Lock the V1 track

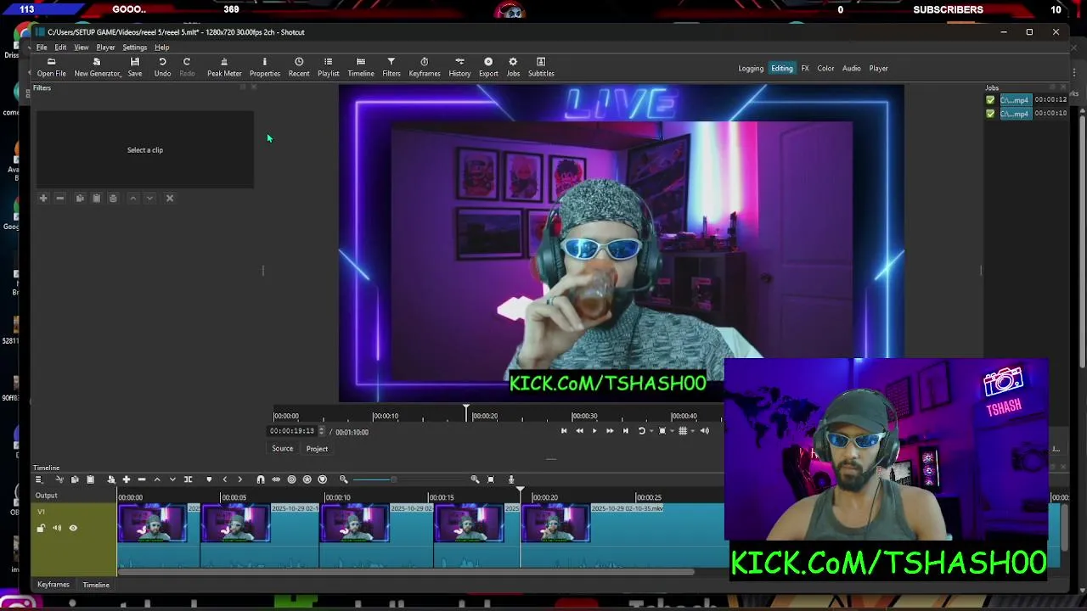coord(41,528)
